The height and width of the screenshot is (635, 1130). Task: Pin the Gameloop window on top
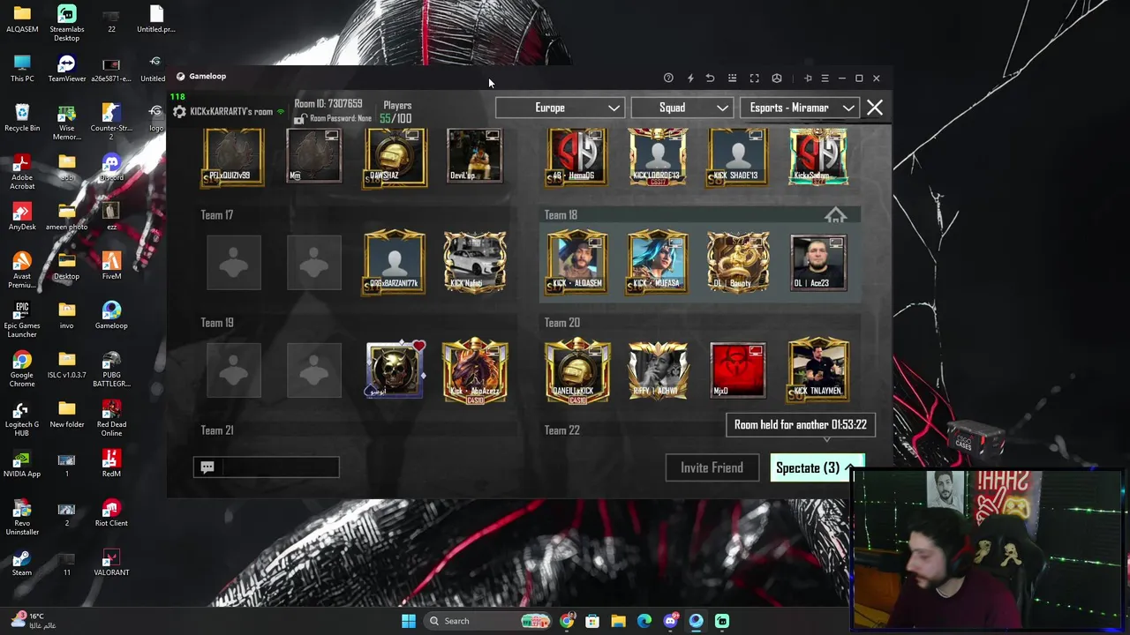(x=808, y=78)
